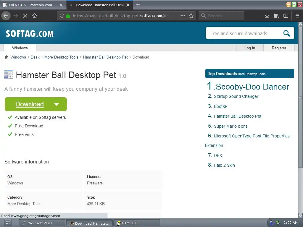
Task: Focus the browser Search field
Action: [x=221, y=16]
